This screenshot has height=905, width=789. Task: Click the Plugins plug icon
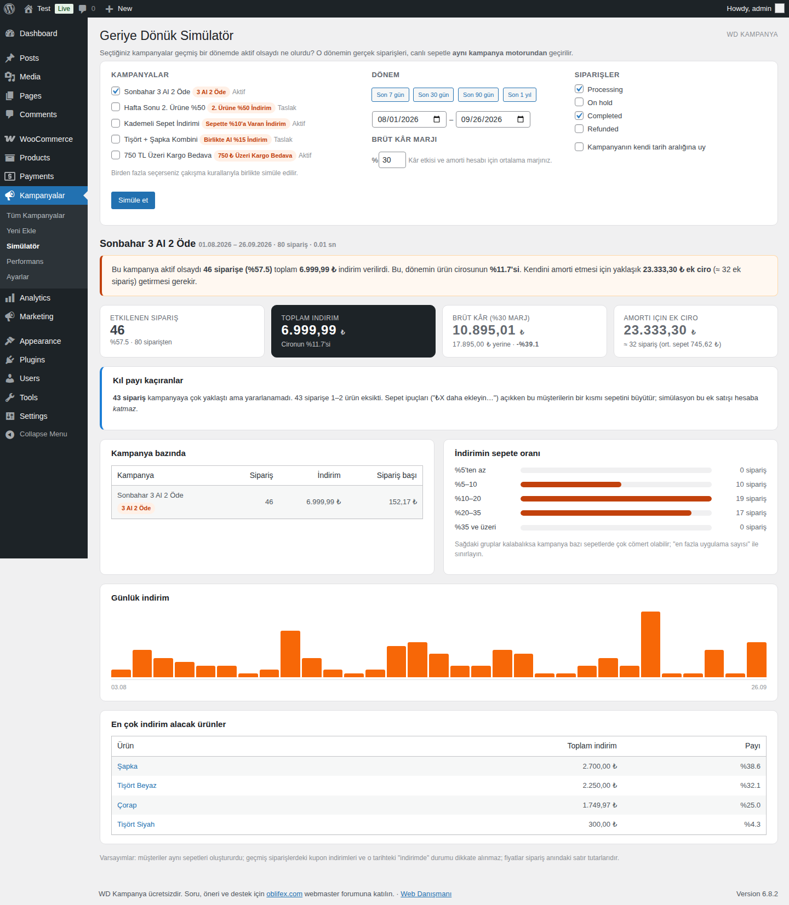pos(10,360)
